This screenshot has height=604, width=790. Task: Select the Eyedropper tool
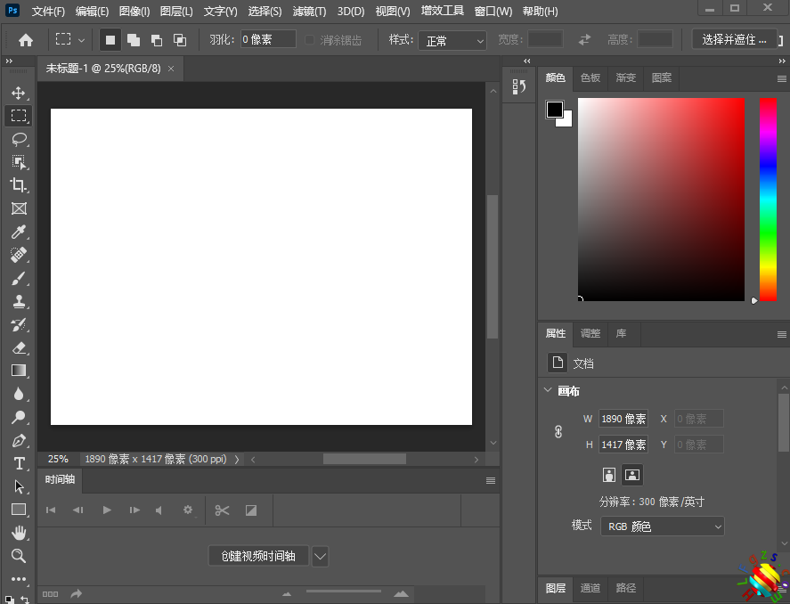pyautogui.click(x=19, y=232)
